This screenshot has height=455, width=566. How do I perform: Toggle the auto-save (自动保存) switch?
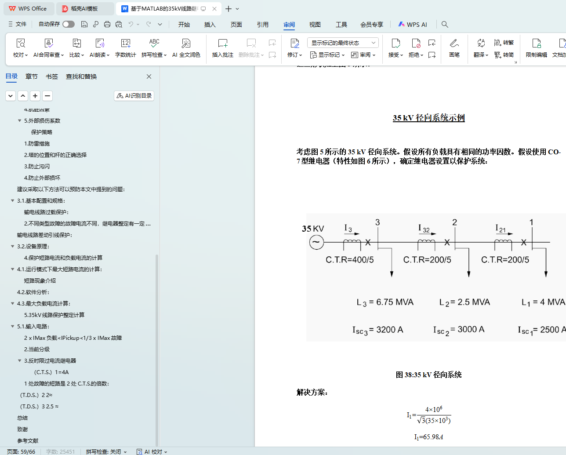point(68,24)
